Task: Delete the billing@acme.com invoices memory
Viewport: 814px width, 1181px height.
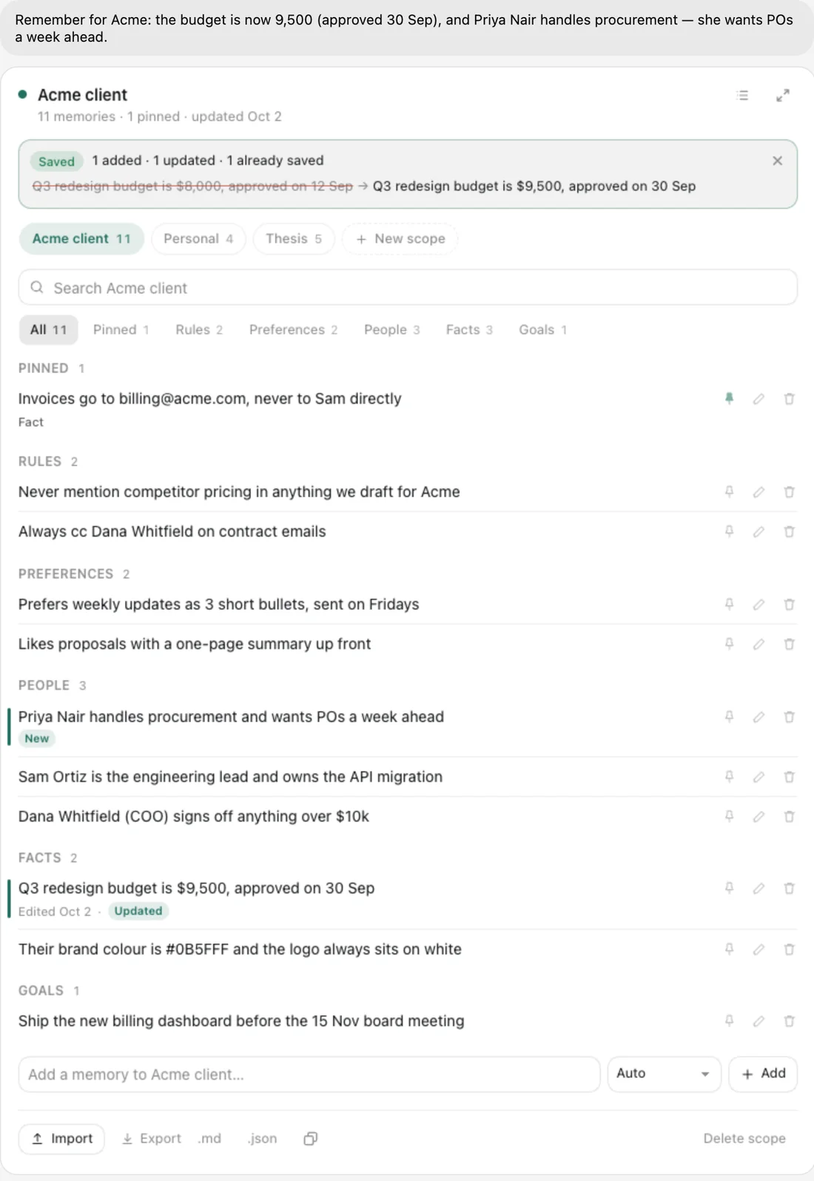Action: pos(789,399)
